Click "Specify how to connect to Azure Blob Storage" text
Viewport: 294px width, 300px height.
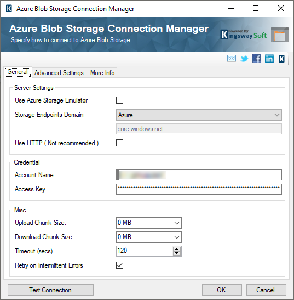tap(71, 40)
